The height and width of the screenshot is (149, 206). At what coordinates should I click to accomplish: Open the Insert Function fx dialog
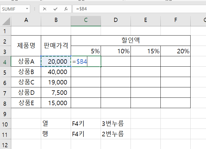point(66,9)
